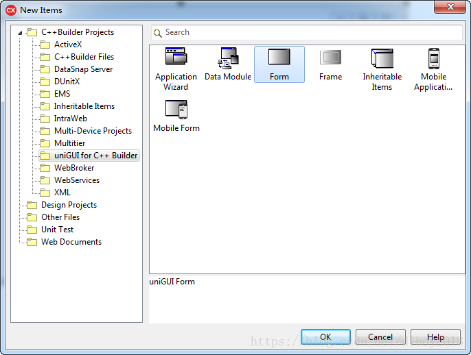Image resolution: width=471 pixels, height=355 pixels.
Task: Click the Design Projects folder icon
Action: tap(32, 205)
